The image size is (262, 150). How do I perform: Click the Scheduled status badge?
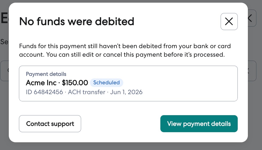coord(106,82)
